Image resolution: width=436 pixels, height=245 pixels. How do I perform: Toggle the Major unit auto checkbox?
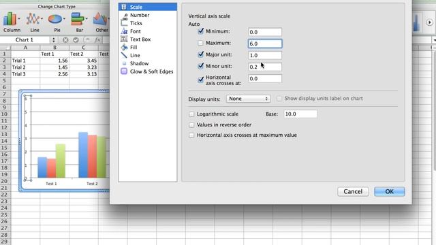(x=200, y=54)
